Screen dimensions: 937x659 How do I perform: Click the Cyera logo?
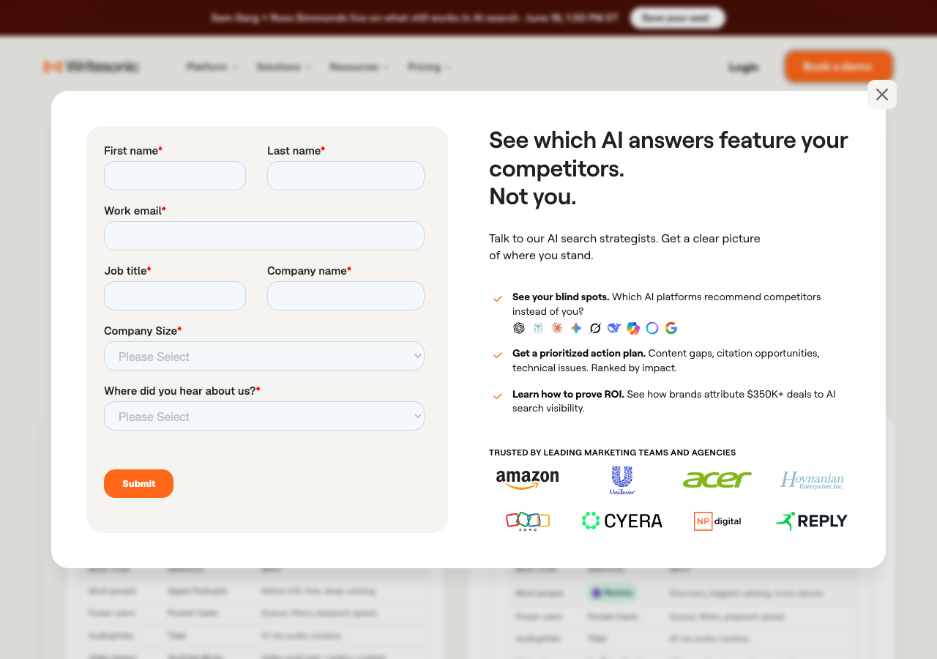click(622, 521)
